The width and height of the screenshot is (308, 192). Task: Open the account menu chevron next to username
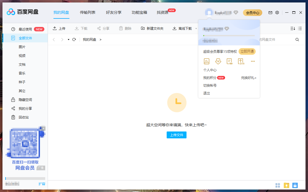coord(236,12)
